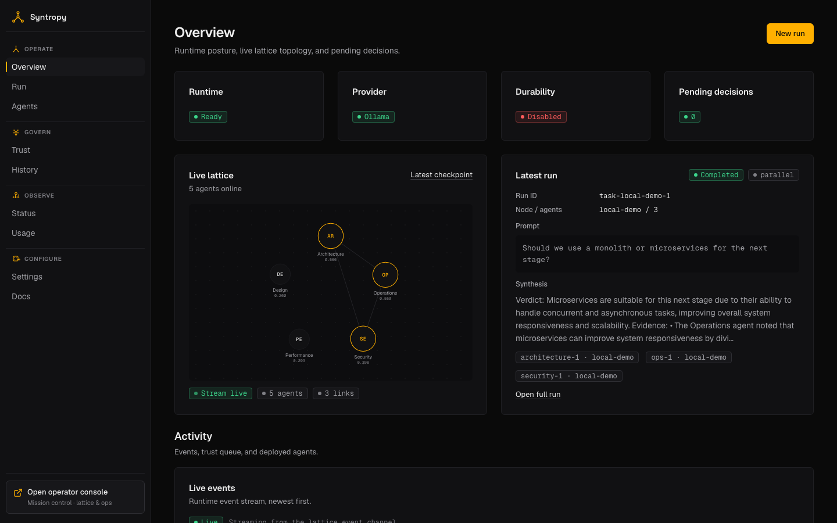Screen dimensions: 837x523
Task: Click the security-1 · local-demo tag
Action: (569, 376)
